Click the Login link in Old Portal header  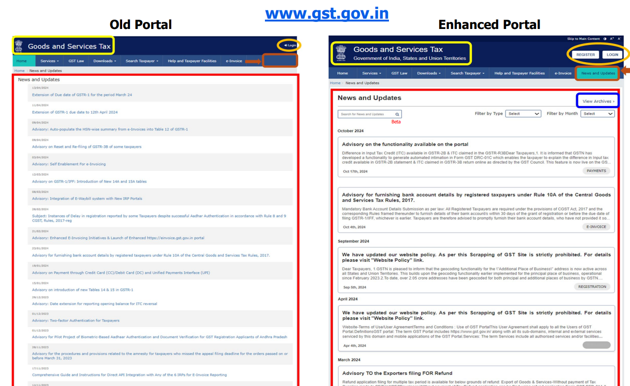coord(290,45)
